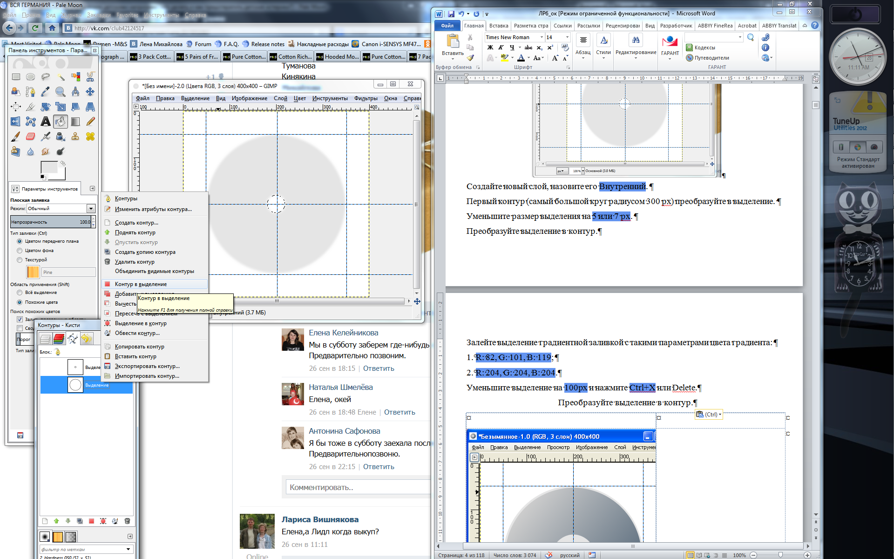Viewport: 894px width, 559px height.
Task: Click 'Путеводители' button in ГАРАНТ group
Action: coord(707,58)
